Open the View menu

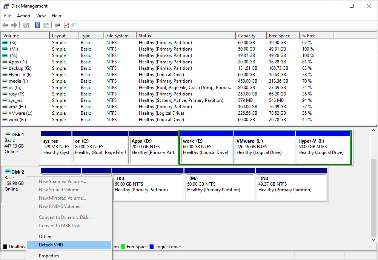click(41, 16)
